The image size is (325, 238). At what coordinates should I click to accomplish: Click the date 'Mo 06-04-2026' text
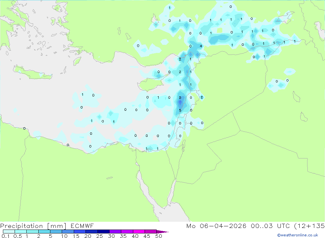(216, 226)
